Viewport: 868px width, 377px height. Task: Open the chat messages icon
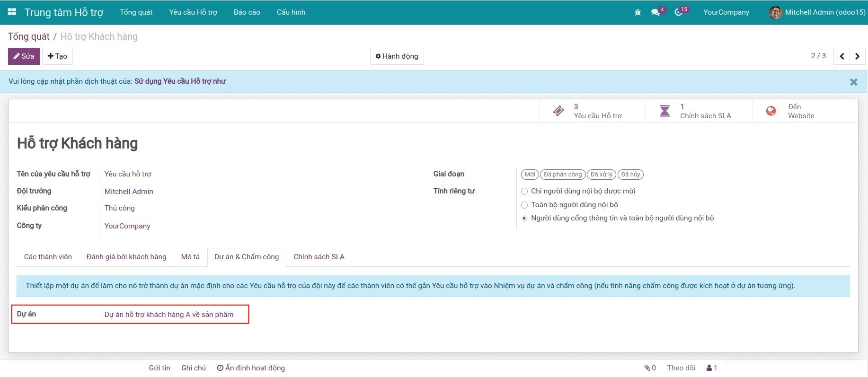click(x=655, y=12)
